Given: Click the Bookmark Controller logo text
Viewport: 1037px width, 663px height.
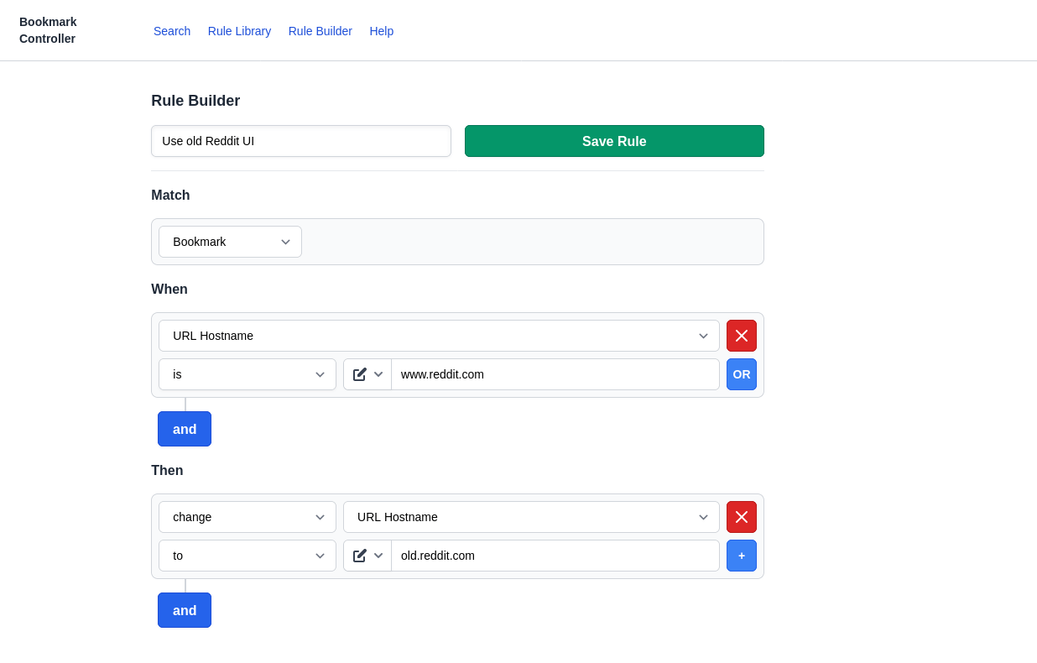Looking at the screenshot, I should [48, 30].
